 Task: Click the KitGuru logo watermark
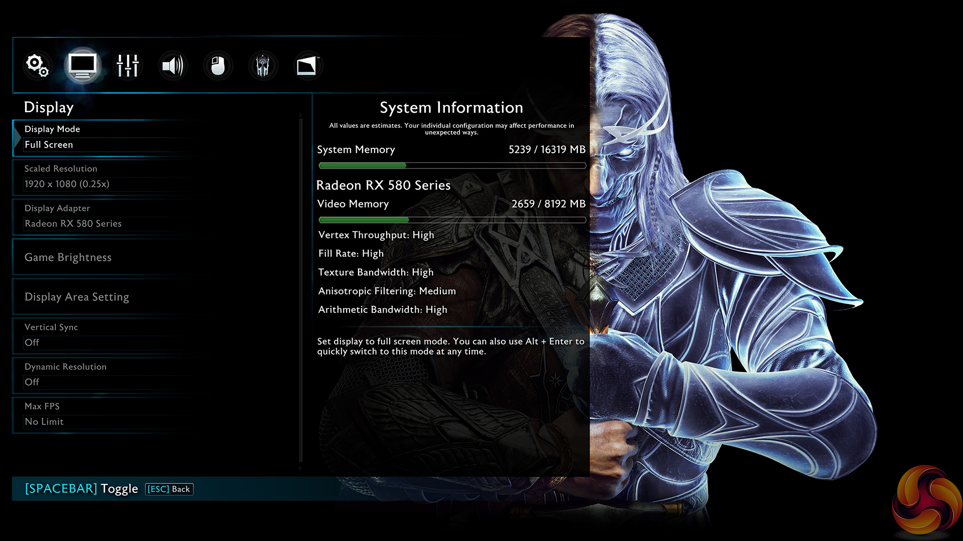[x=926, y=501]
